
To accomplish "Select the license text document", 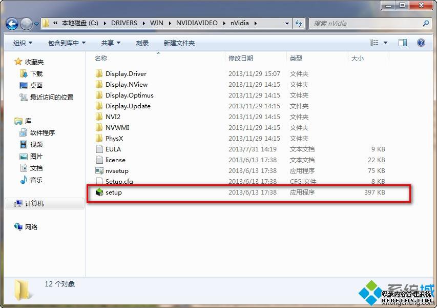I will click(x=115, y=160).
